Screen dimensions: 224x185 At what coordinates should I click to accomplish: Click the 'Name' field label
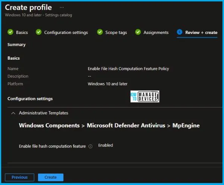pyautogui.click(x=13, y=69)
